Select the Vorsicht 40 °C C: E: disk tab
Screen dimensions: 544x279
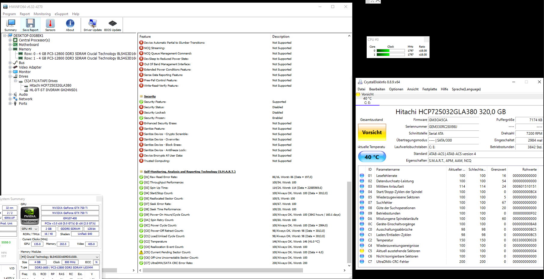pyautogui.click(x=367, y=99)
